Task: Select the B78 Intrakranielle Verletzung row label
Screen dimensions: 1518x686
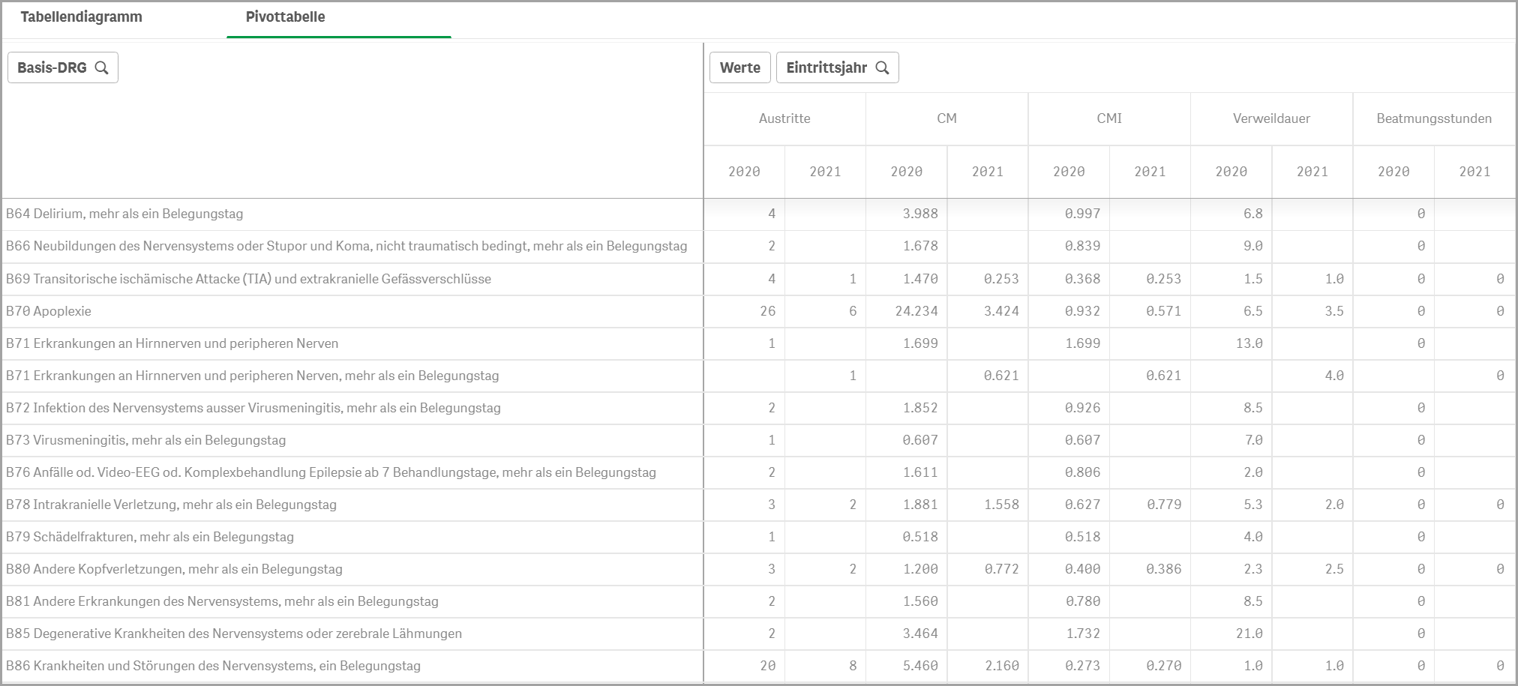Action: coord(171,505)
